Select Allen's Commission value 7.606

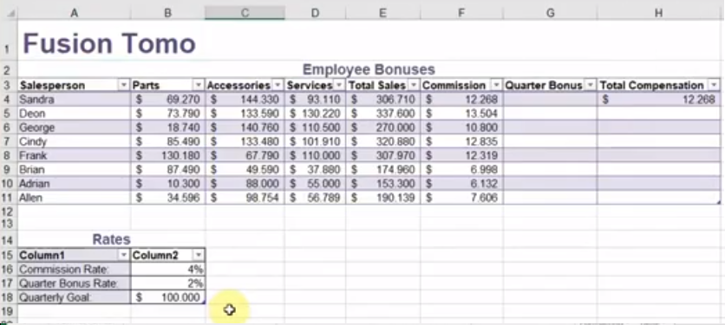tap(461, 198)
